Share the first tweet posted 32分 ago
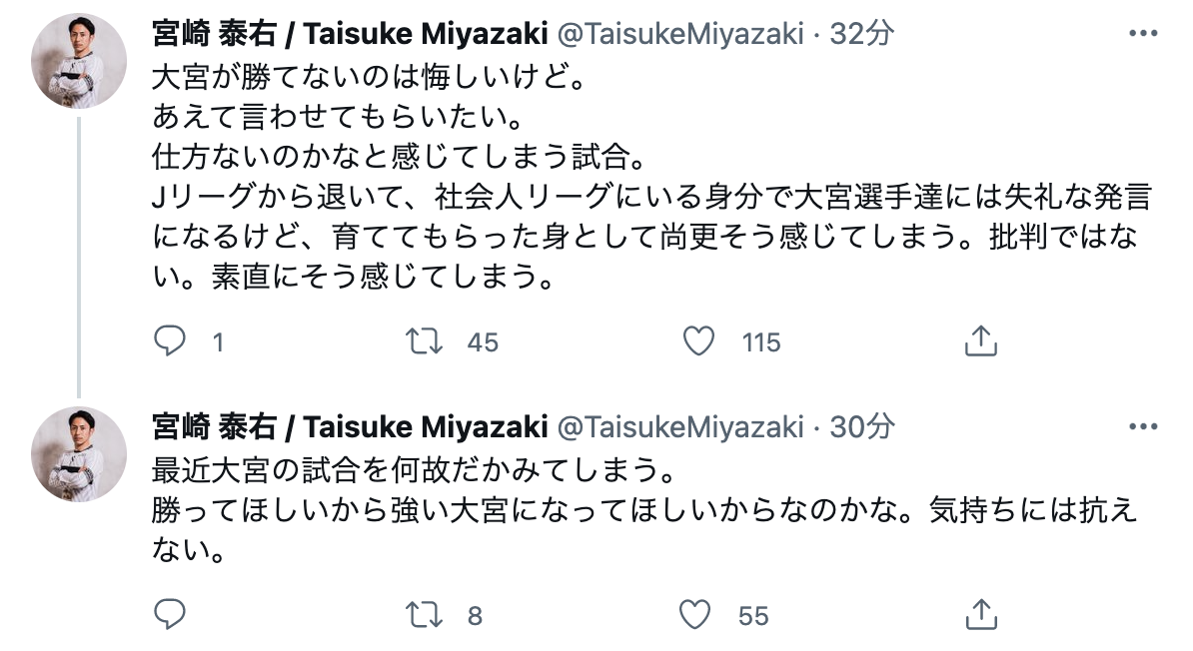The image size is (1193, 651). pyautogui.click(x=980, y=342)
